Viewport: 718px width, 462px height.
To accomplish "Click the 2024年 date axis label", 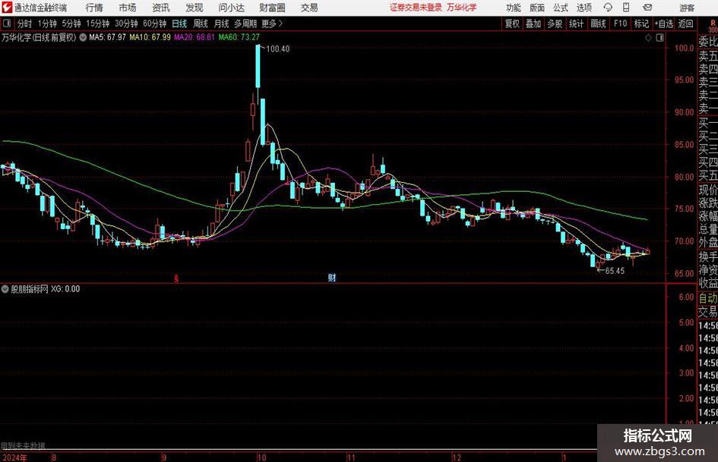I will tap(14, 457).
